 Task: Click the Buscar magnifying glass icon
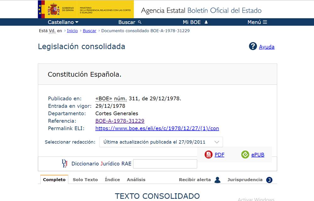point(140,22)
